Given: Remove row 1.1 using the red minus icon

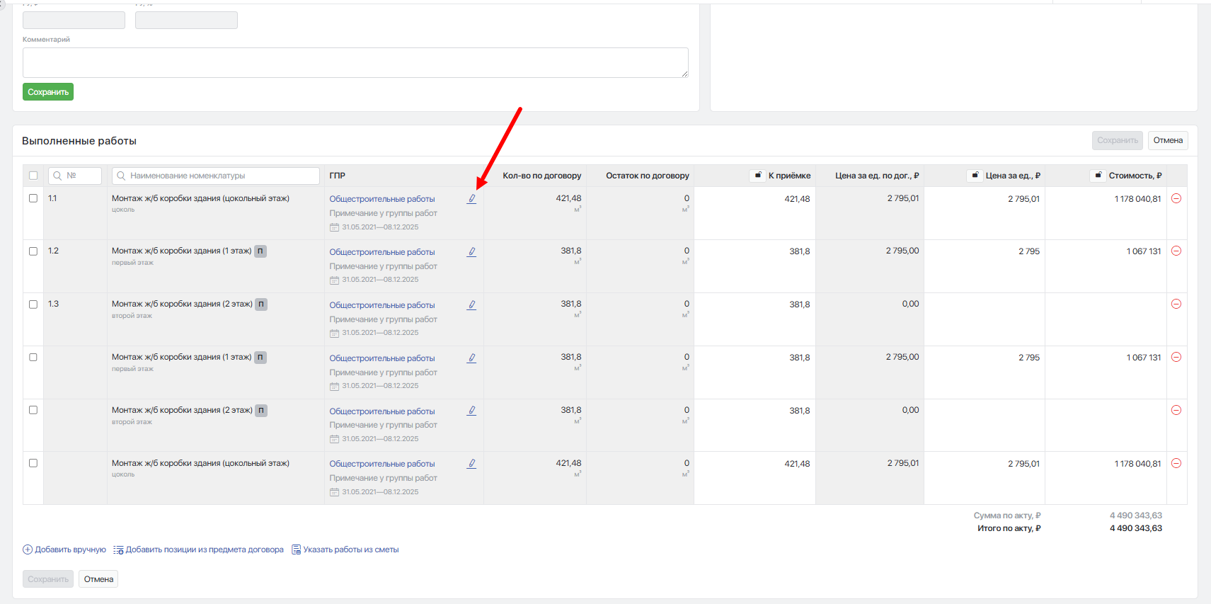Looking at the screenshot, I should pyautogui.click(x=1176, y=198).
